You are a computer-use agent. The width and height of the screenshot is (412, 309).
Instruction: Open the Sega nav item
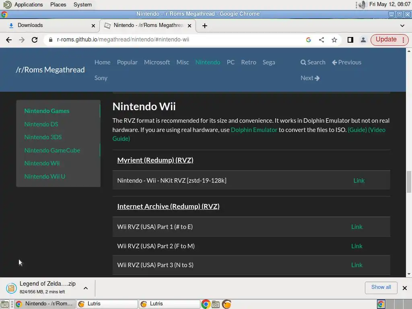pos(269,62)
